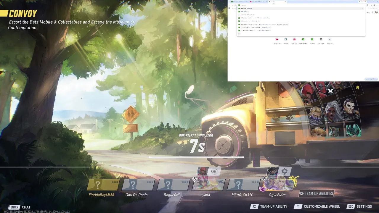Open the Team-Up Abilities panel
Screen dimensions: 379x213
316,193
